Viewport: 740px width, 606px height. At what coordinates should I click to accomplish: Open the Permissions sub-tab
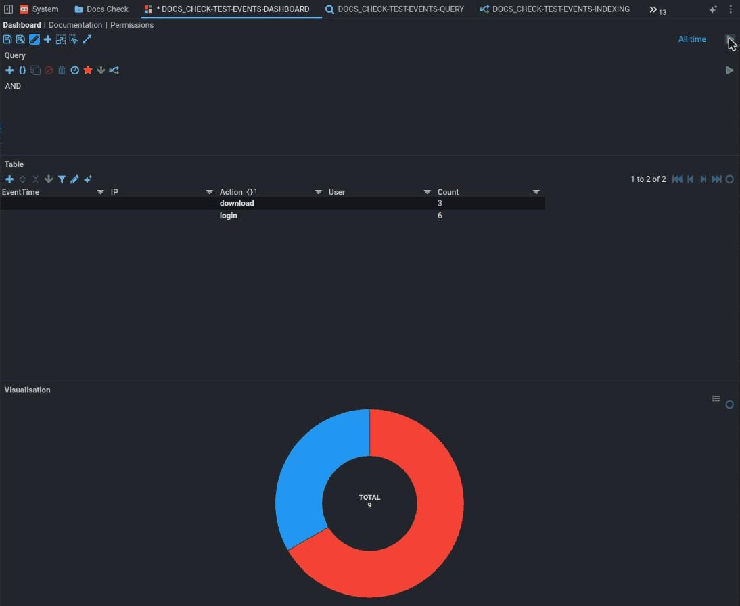point(132,25)
